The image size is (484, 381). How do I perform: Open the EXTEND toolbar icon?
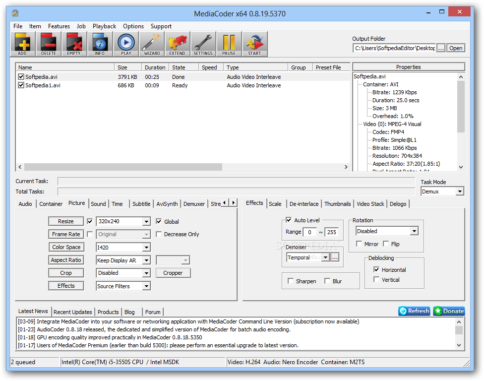[178, 44]
